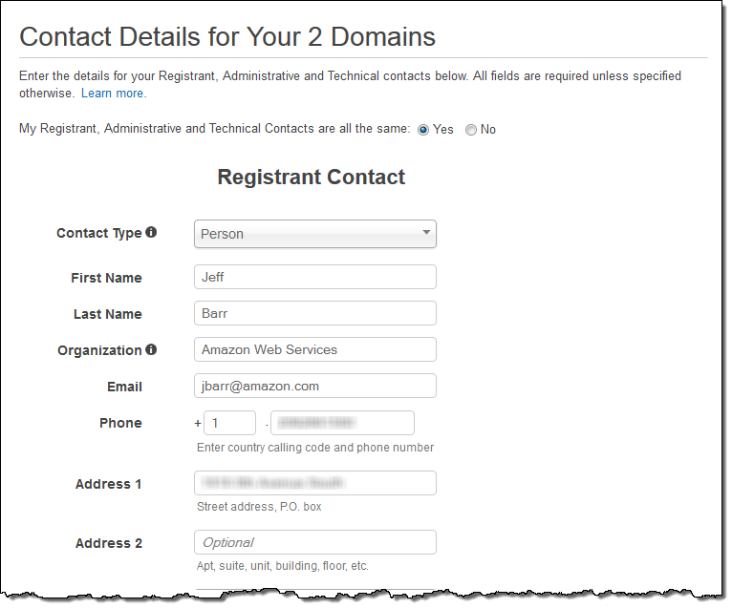Click the Last Name field containing Barr

314,313
